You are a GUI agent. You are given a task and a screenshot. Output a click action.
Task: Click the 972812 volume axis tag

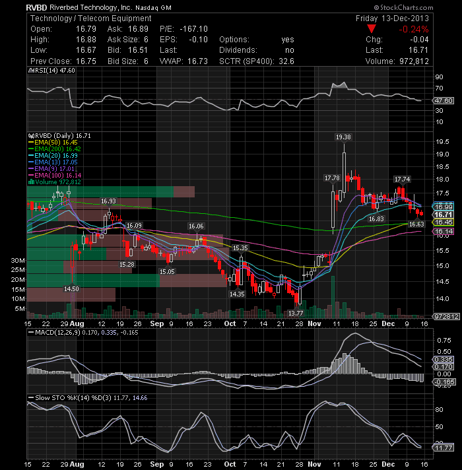click(445, 317)
